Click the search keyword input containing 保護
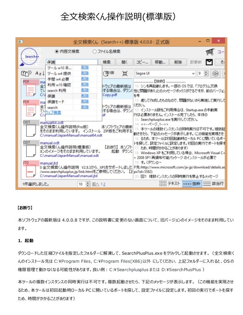243x315 pixels. 72,62
